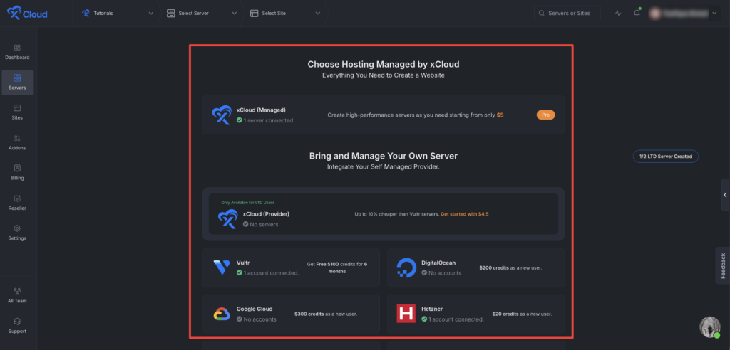Choose the DigitalOcean provider title
Image resolution: width=730 pixels, height=350 pixels.
(440, 262)
